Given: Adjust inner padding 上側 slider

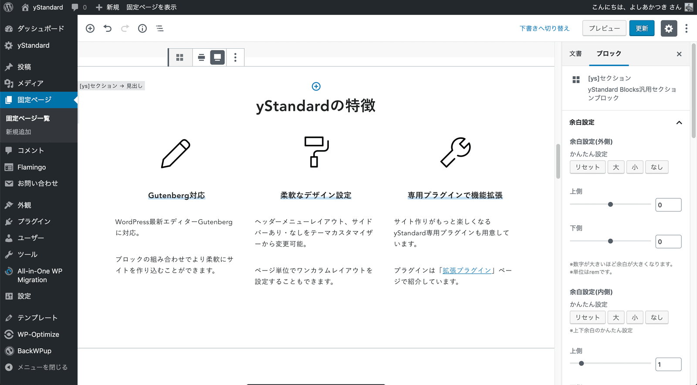Looking at the screenshot, I should (610, 364).
